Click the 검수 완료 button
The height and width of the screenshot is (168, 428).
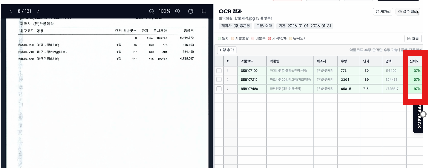tap(408, 12)
